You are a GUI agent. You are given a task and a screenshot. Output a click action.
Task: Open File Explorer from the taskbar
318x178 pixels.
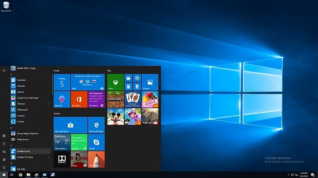pyautogui.click(x=28, y=175)
